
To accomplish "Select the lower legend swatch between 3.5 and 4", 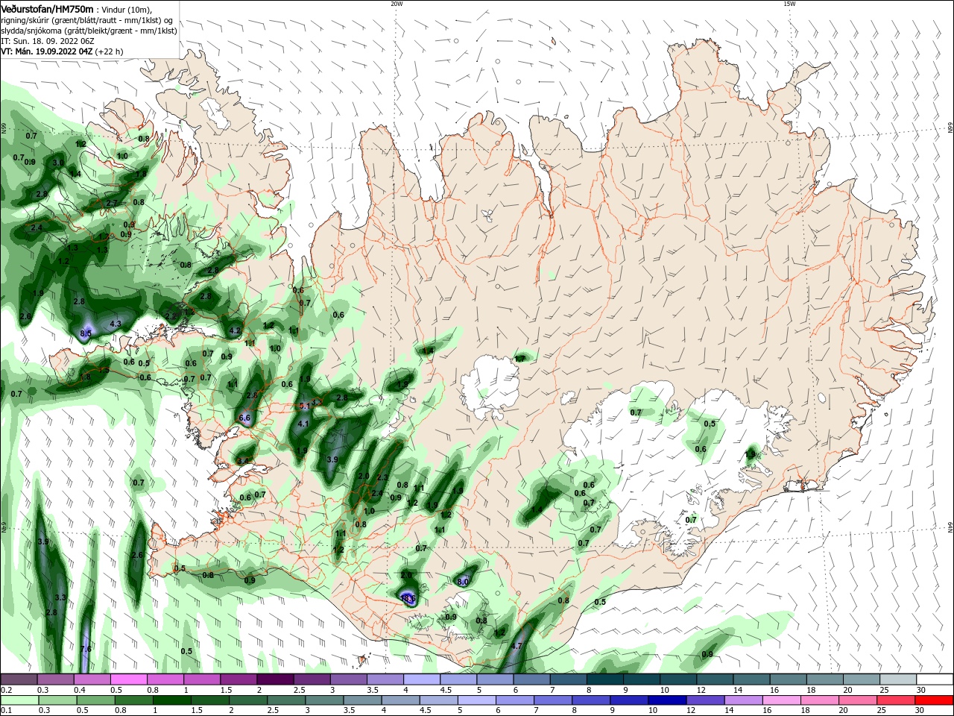I will tap(364, 700).
